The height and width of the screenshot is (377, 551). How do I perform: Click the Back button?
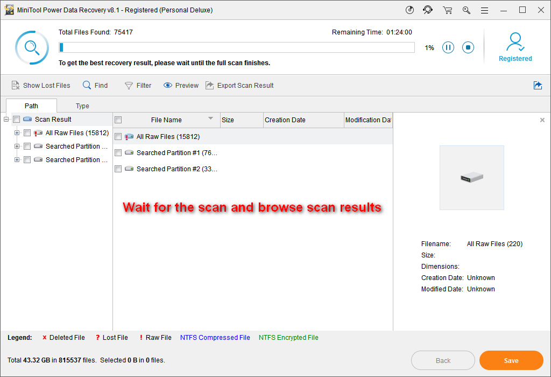click(x=443, y=360)
